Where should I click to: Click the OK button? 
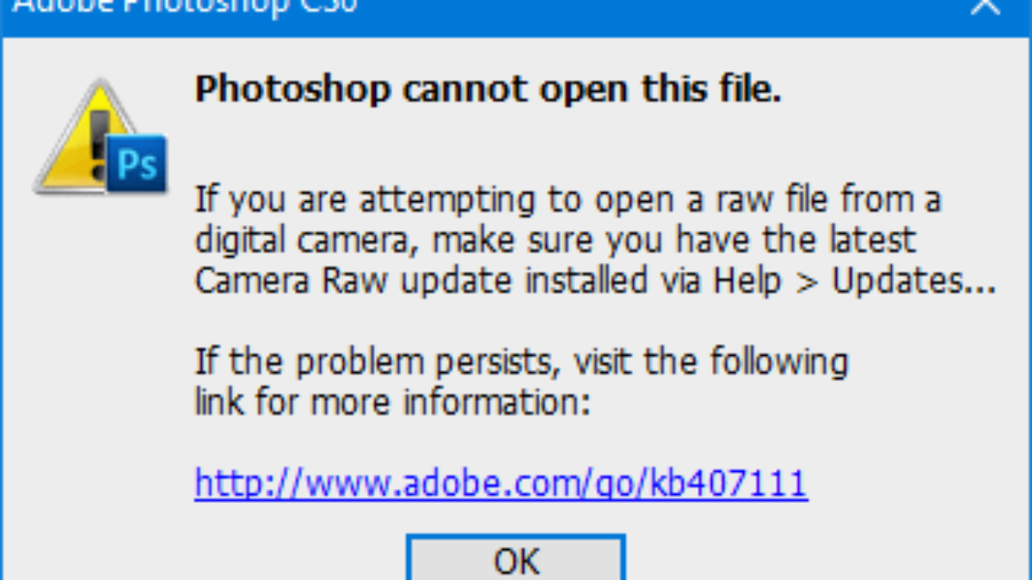click(516, 560)
